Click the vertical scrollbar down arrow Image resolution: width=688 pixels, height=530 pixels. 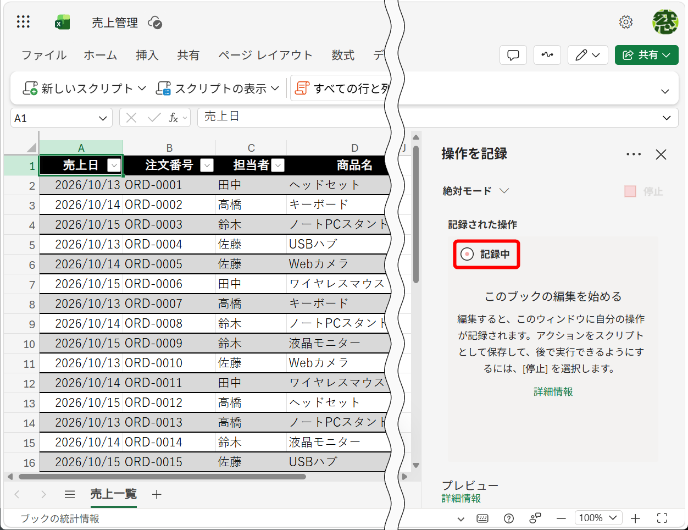click(x=416, y=465)
